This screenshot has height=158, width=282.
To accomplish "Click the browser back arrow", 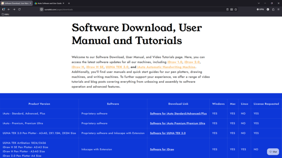I will coord(9,9).
